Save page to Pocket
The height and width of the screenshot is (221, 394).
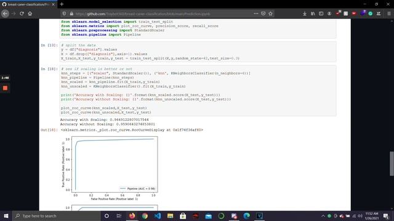point(263,14)
